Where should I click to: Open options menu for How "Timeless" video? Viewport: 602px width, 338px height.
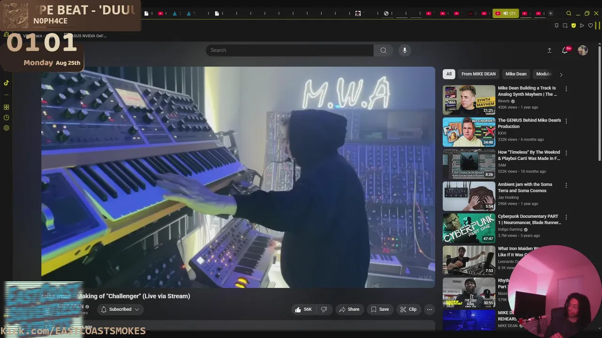(566, 153)
